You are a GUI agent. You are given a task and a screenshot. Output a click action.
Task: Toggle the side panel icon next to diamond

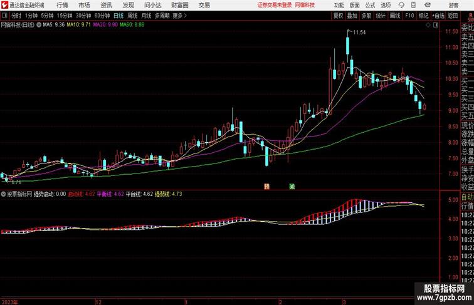pos(436,25)
